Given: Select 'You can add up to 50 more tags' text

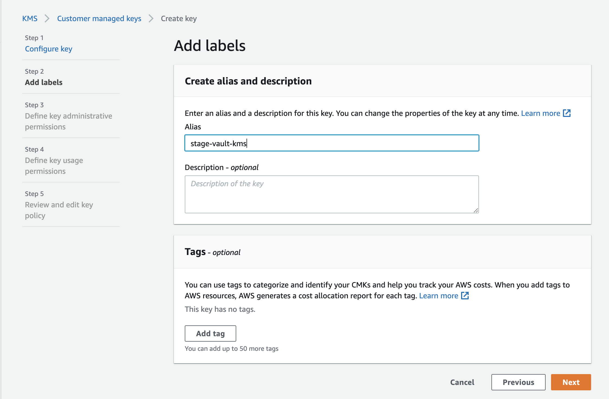Looking at the screenshot, I should 232,349.
